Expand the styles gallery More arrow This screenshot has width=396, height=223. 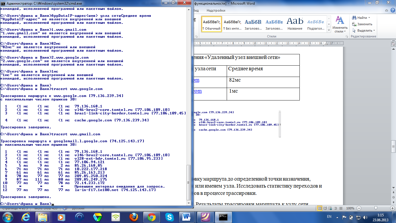coord(329,30)
